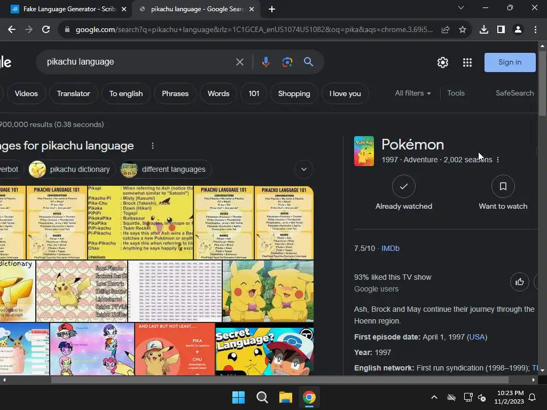Image resolution: width=547 pixels, height=410 pixels.
Task: Select the Shopping filter chip
Action: (294, 93)
